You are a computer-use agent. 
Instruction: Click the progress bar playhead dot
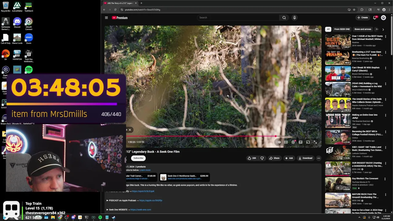276,136
